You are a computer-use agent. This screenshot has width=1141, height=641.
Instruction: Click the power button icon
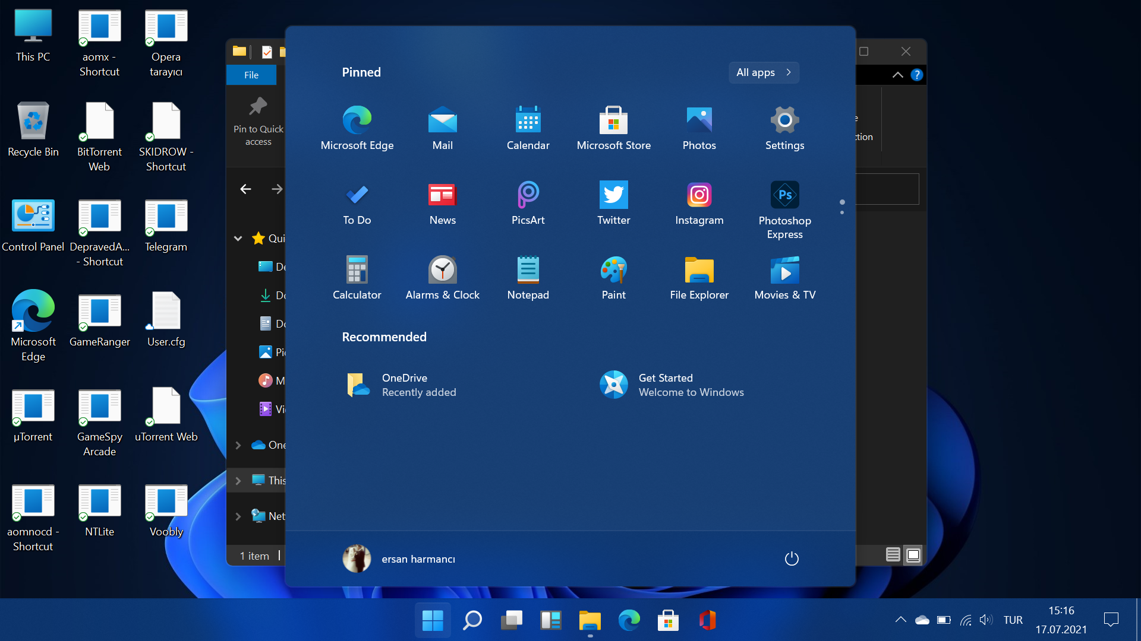tap(792, 559)
